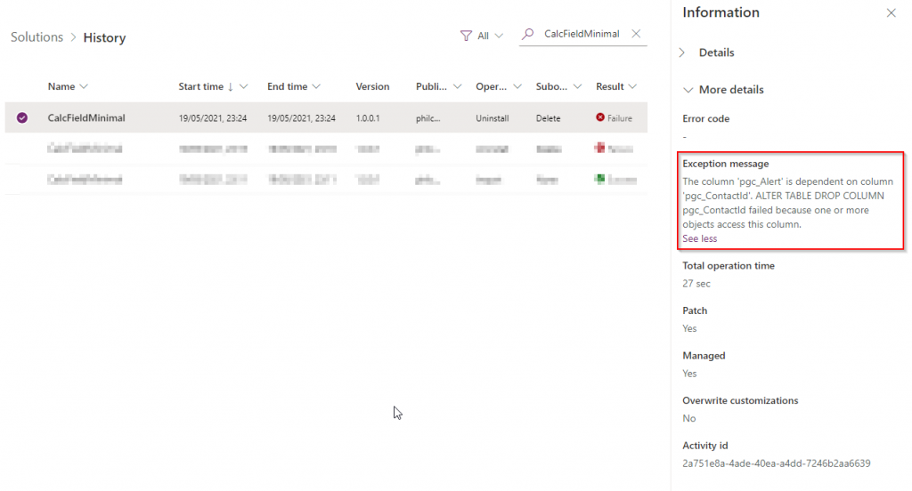Click the Error code label
912x491 pixels.
point(705,118)
